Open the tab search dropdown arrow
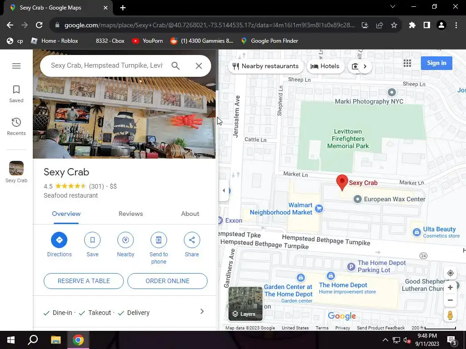The width and height of the screenshot is (466, 349). [x=393, y=6]
